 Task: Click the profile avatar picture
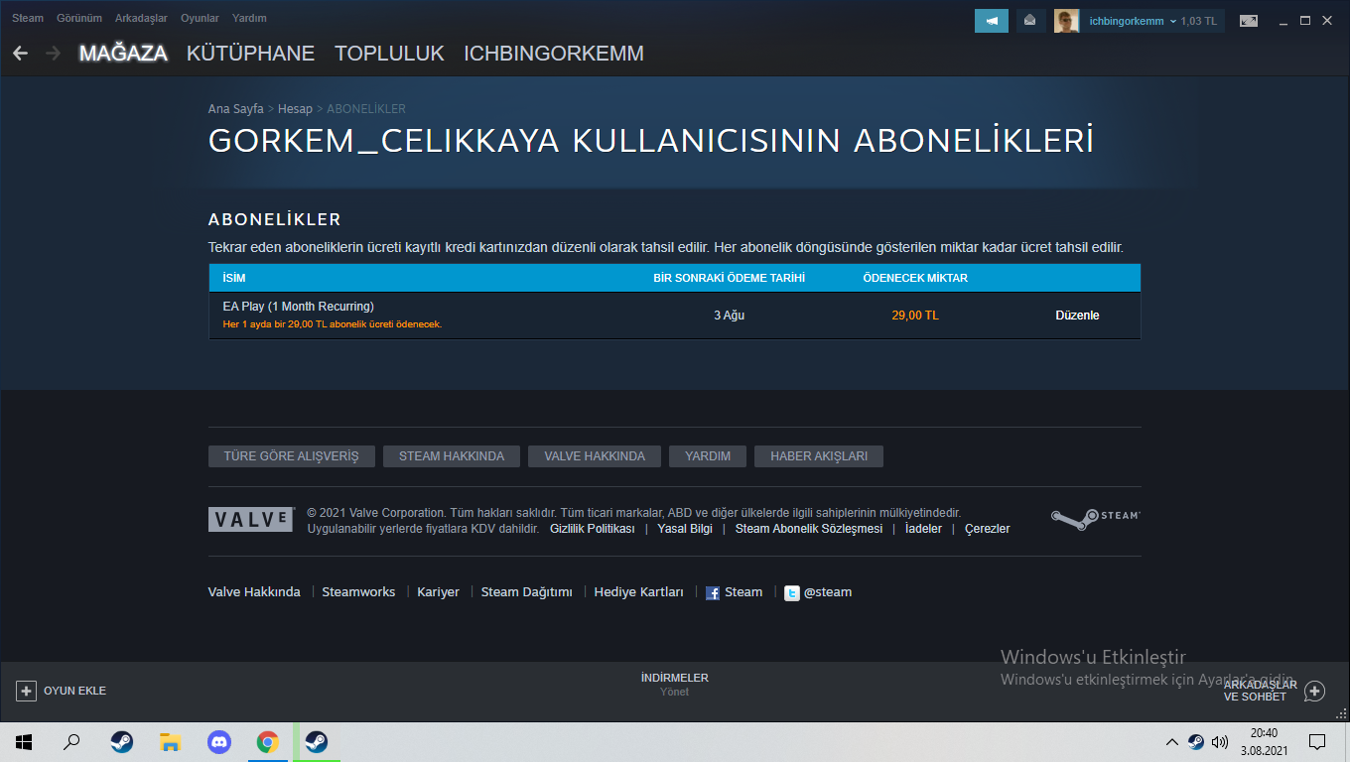tap(1066, 21)
